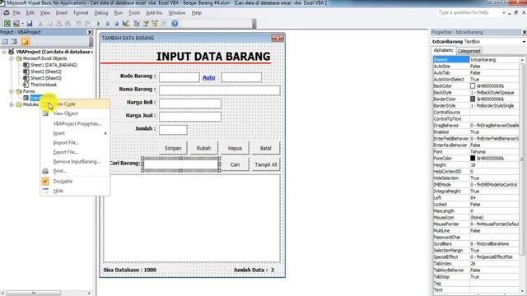
Task: Choose View Code in the context menu
Action: (x=75, y=104)
